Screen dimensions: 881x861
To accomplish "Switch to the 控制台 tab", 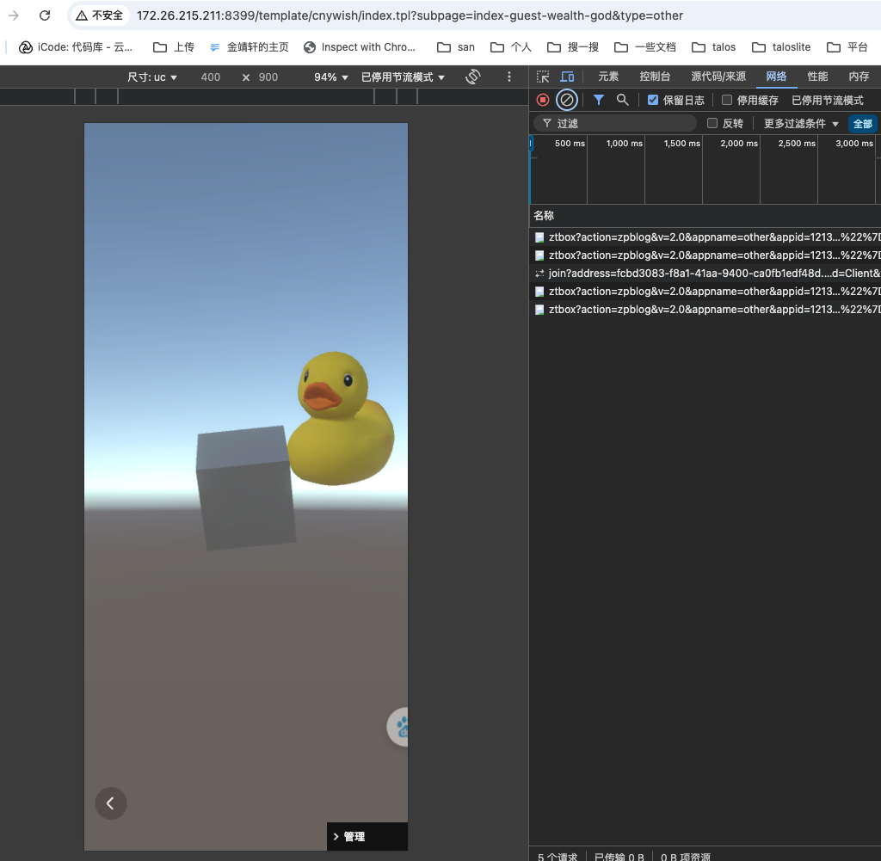I will click(655, 77).
